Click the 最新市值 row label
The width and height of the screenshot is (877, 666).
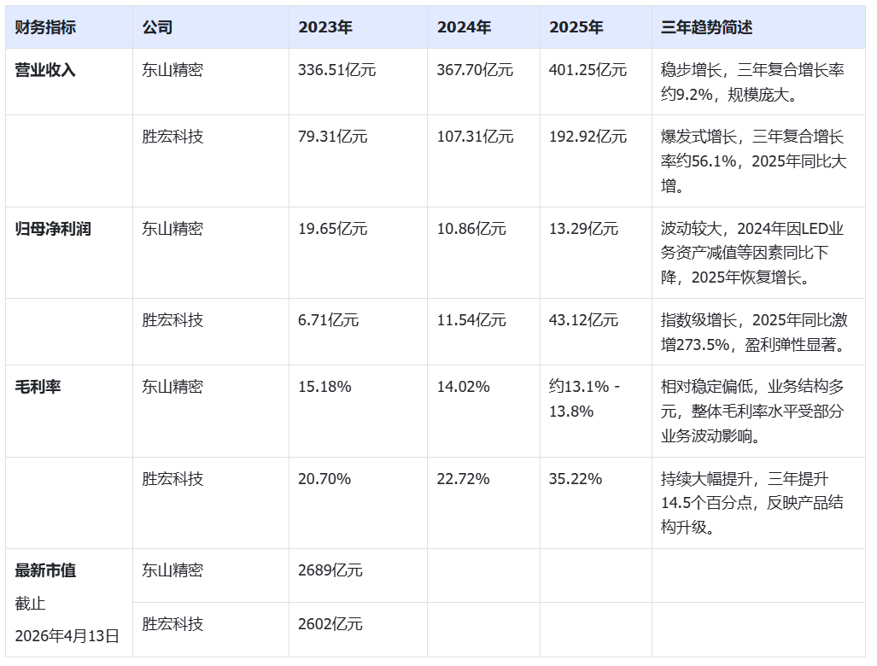coord(42,572)
